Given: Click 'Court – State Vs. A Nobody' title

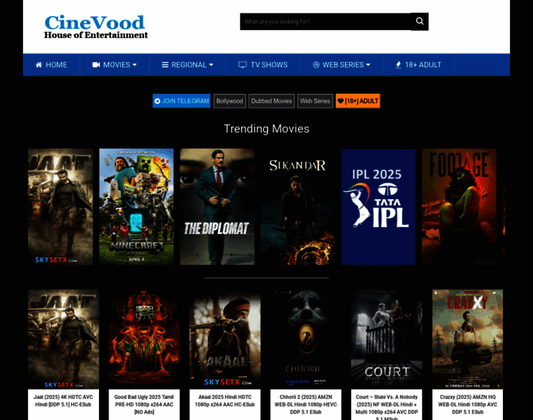Looking at the screenshot, I should [386, 407].
